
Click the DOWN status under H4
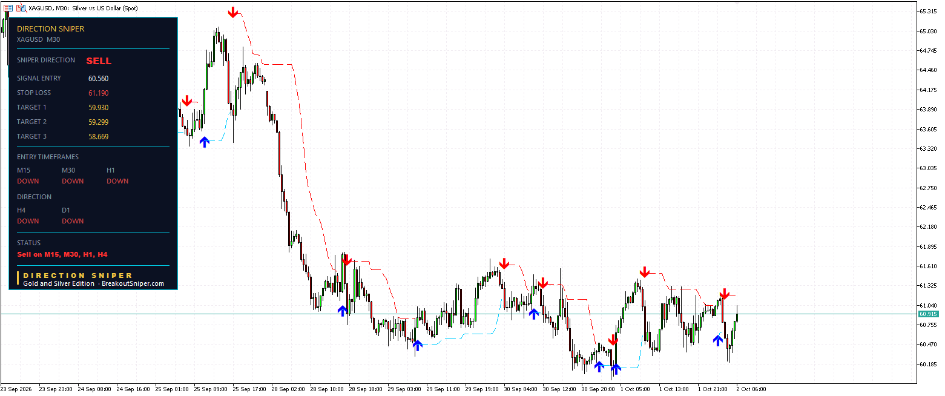click(x=28, y=221)
